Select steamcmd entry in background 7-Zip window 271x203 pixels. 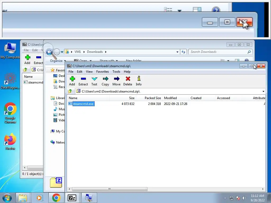[33, 82]
